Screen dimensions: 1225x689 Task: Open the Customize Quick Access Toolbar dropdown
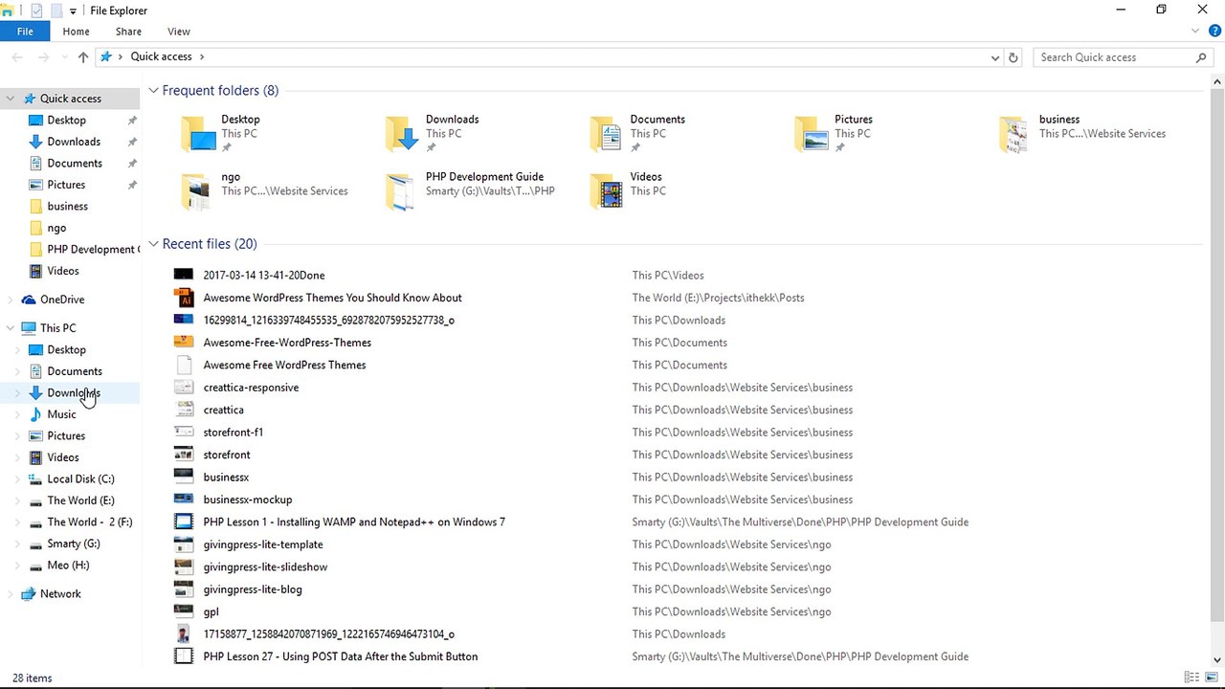(x=74, y=11)
